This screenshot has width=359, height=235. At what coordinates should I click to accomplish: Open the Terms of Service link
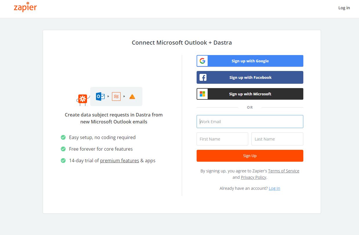(x=284, y=171)
